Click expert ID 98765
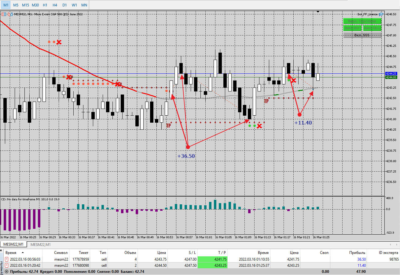 394,259
